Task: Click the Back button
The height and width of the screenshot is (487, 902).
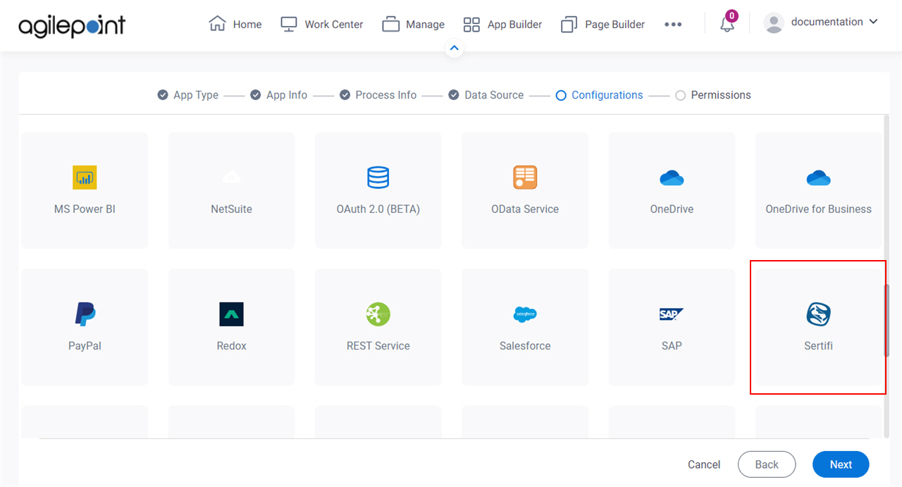Action: pos(767,464)
